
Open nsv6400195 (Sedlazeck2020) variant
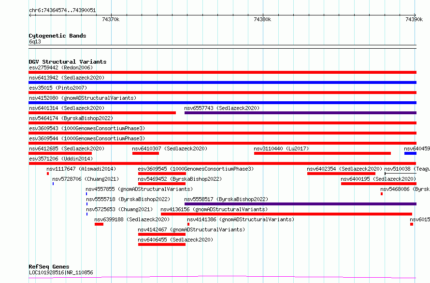[x=378, y=179]
